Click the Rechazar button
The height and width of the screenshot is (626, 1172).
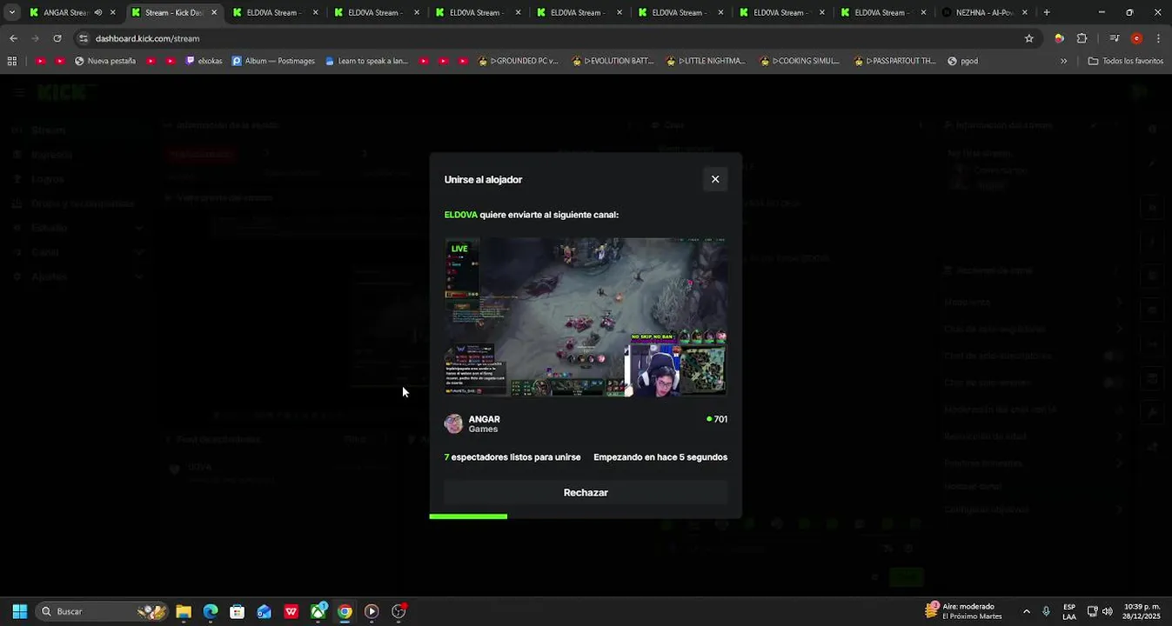click(x=586, y=492)
